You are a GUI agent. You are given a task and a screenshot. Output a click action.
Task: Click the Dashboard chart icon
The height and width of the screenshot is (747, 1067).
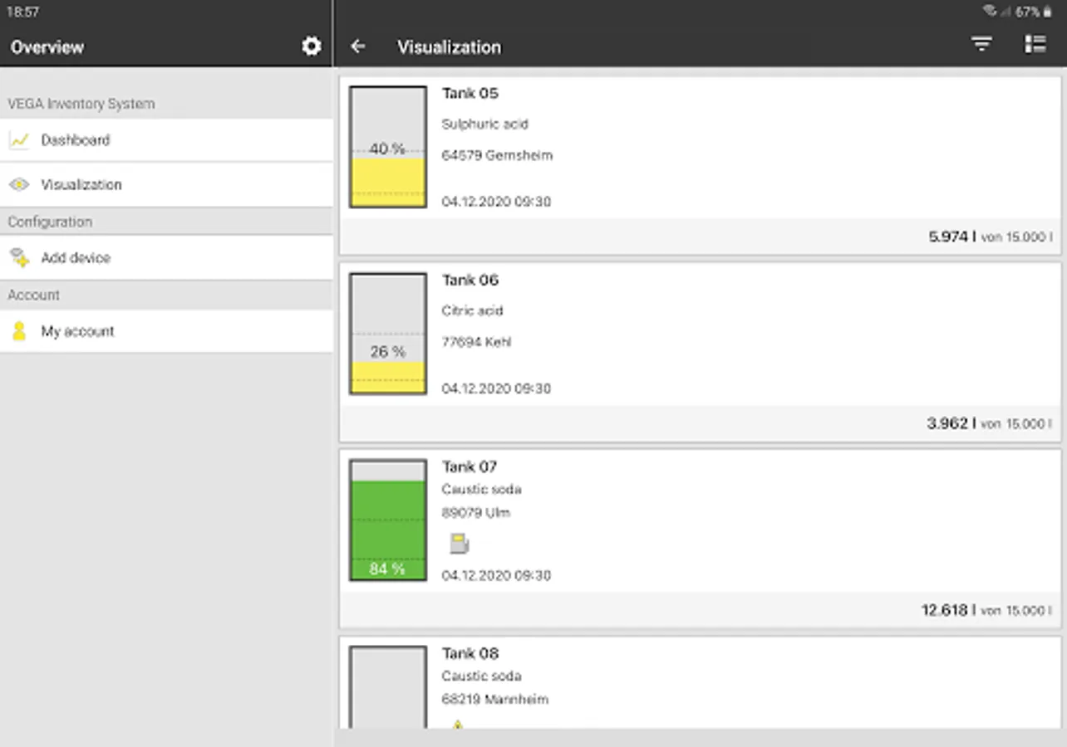(x=19, y=140)
